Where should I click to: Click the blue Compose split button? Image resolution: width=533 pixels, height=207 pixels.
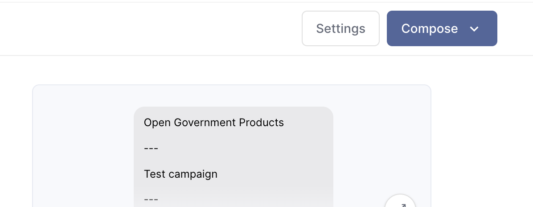coord(441,28)
